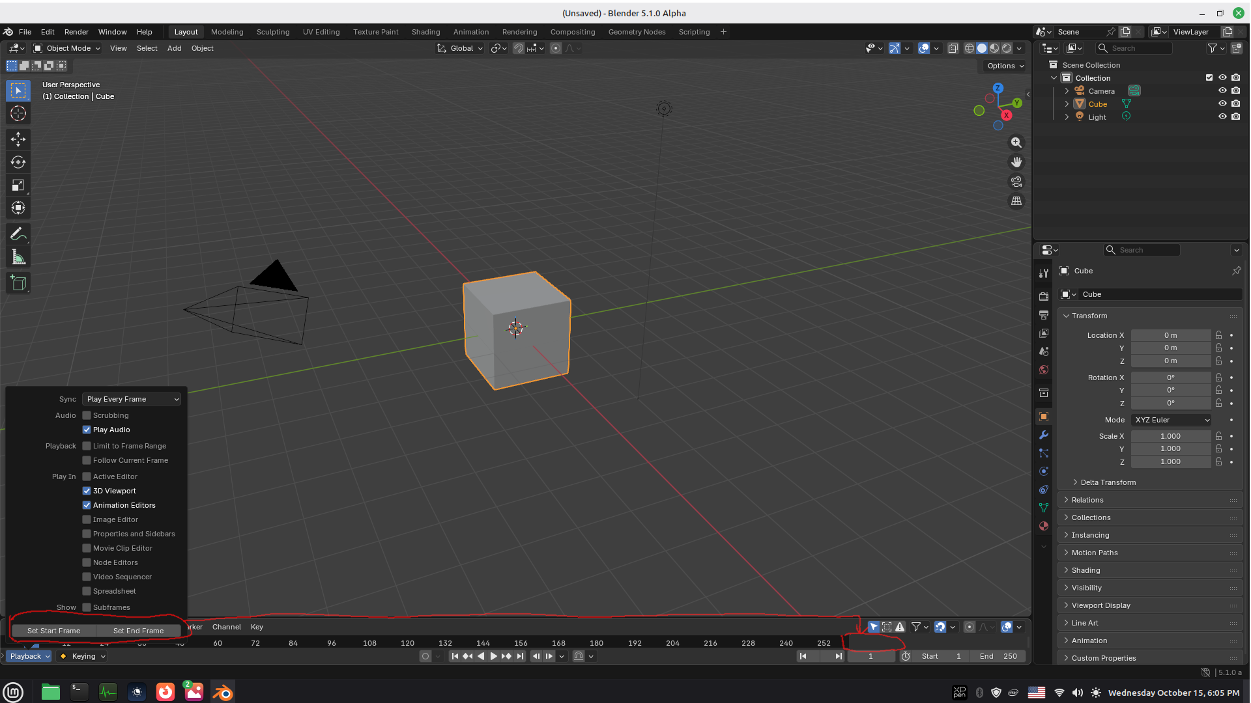Select the Transform tool

18,208
